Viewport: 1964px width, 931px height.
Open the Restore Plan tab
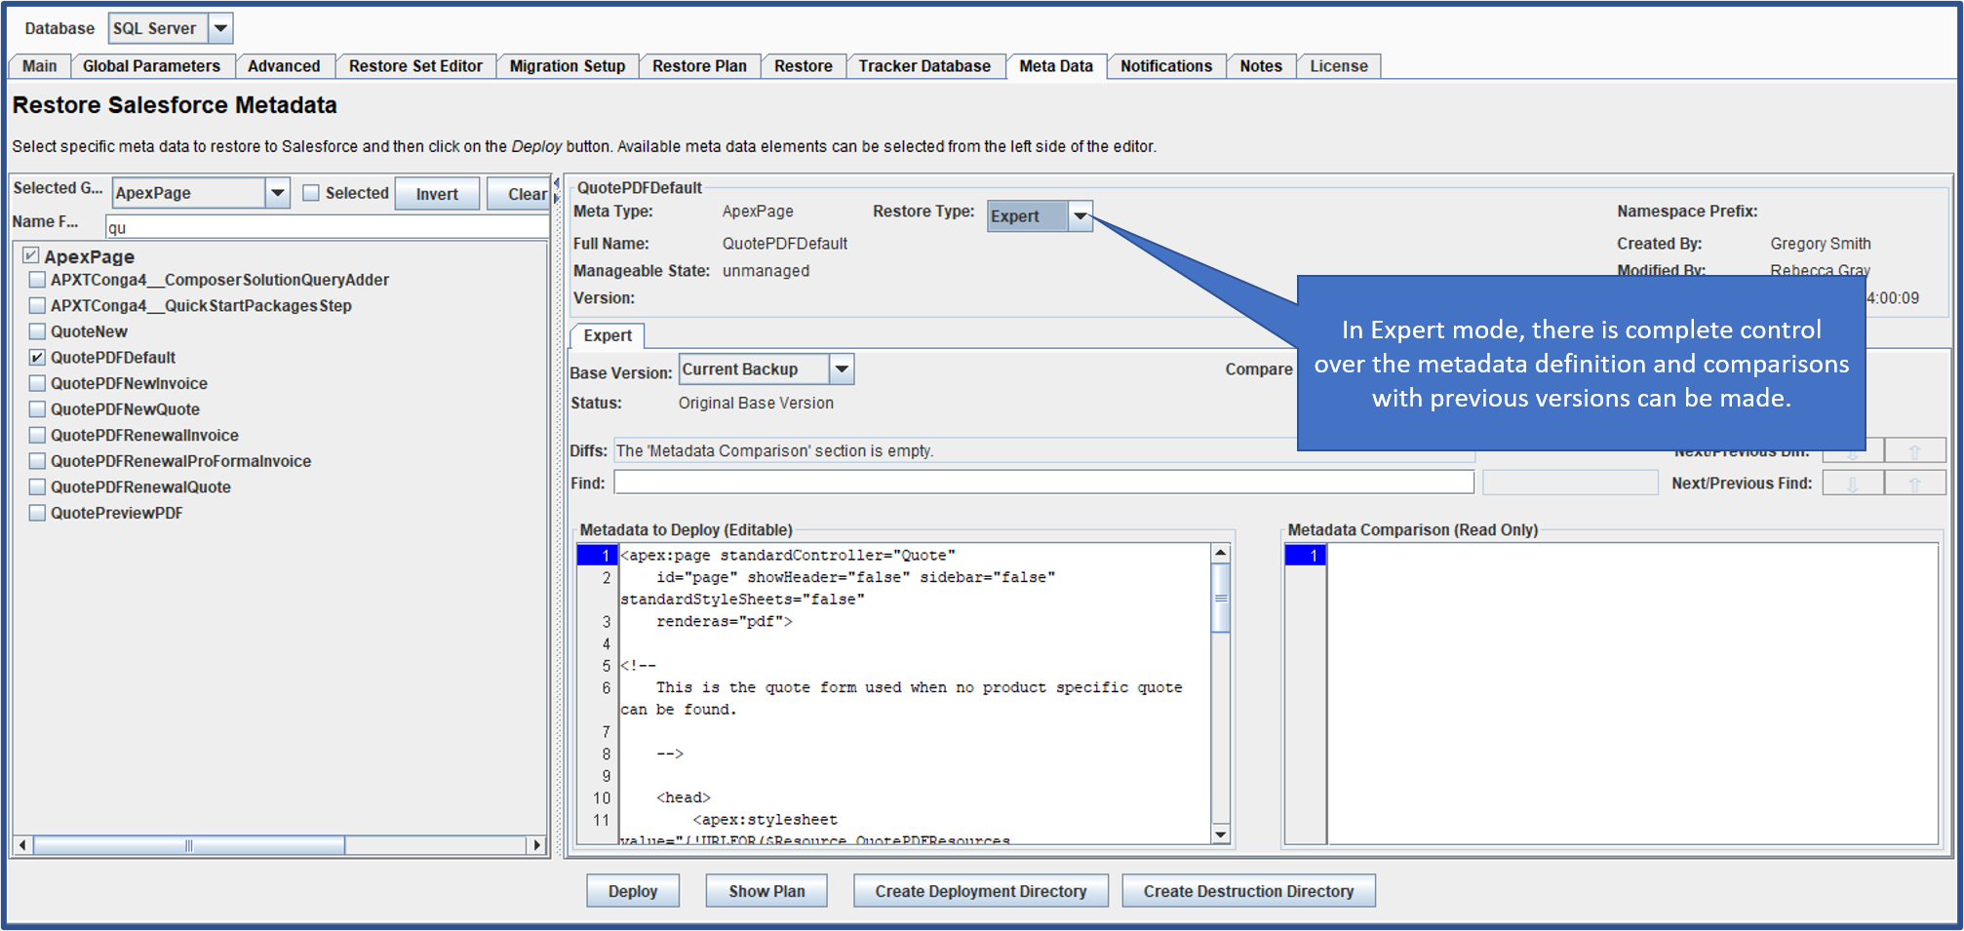coord(699,66)
